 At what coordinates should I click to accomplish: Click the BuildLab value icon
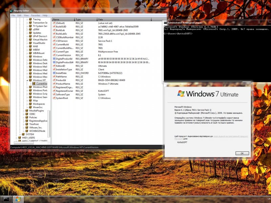point(54,30)
